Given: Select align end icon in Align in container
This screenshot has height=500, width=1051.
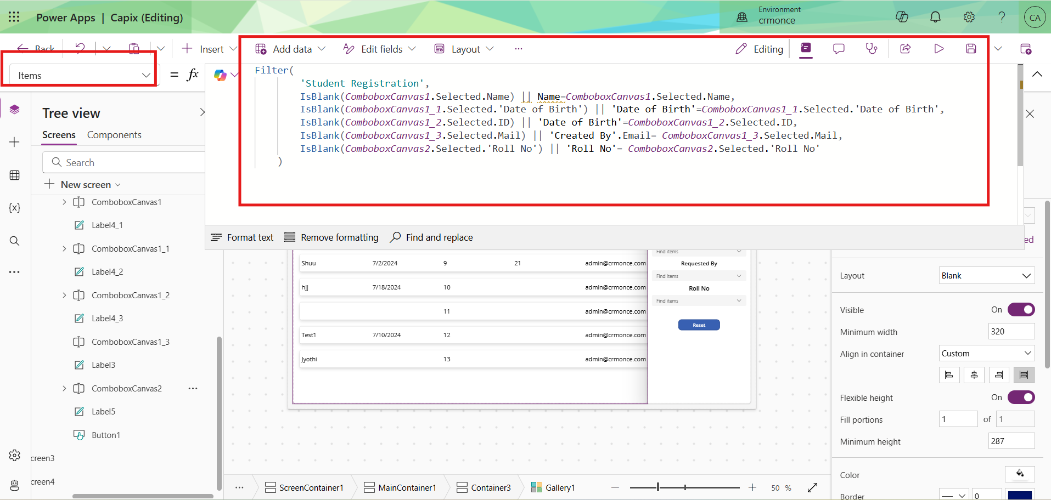Looking at the screenshot, I should point(999,375).
